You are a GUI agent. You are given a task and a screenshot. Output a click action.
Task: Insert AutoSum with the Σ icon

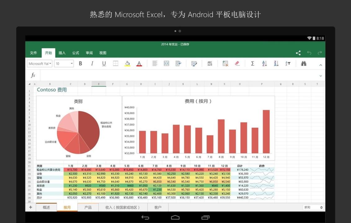tap(252, 63)
